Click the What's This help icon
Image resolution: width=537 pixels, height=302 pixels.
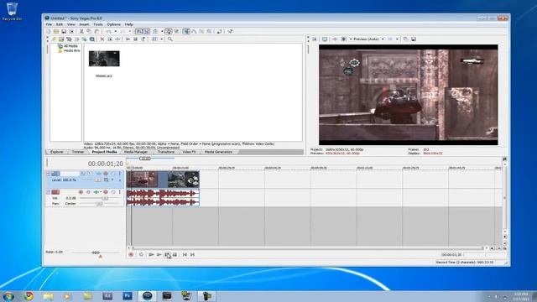tap(230, 32)
